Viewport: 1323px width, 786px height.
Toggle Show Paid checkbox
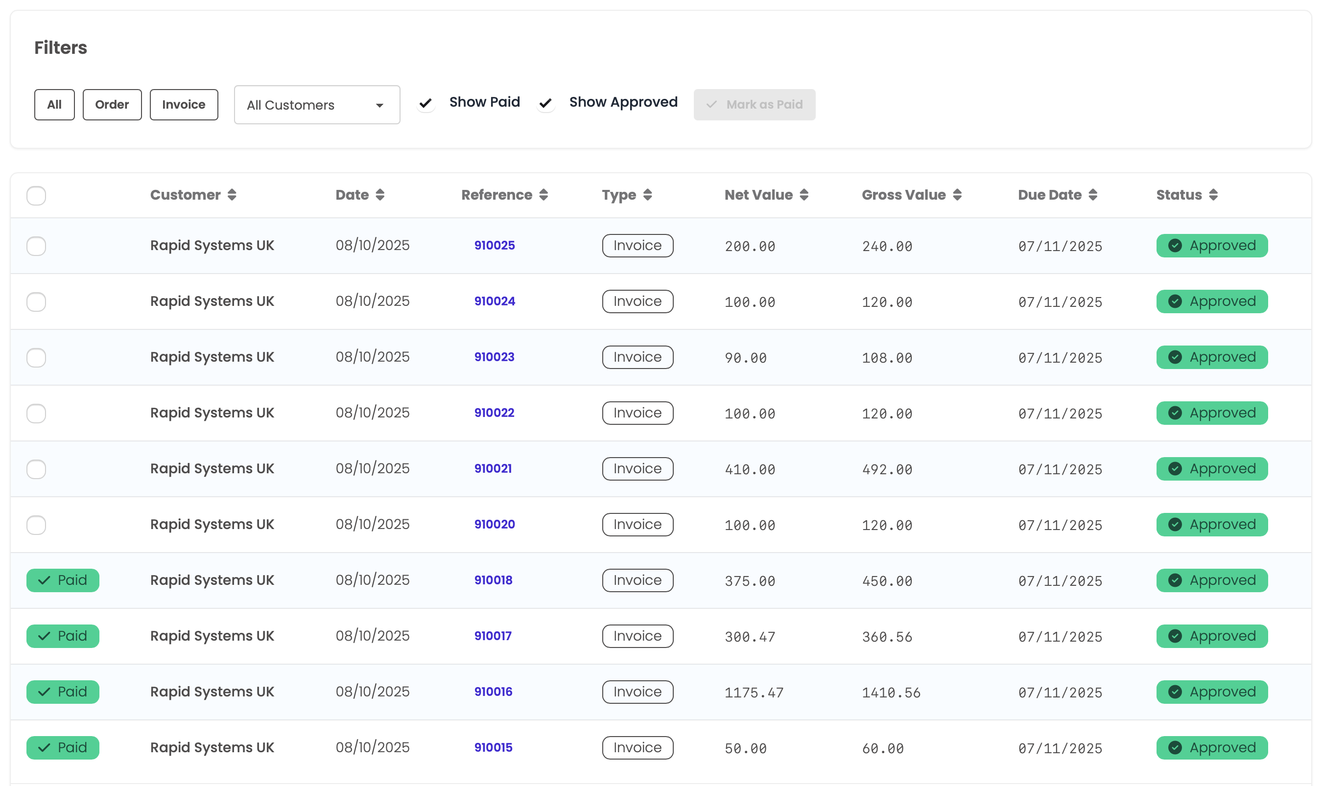[425, 103]
